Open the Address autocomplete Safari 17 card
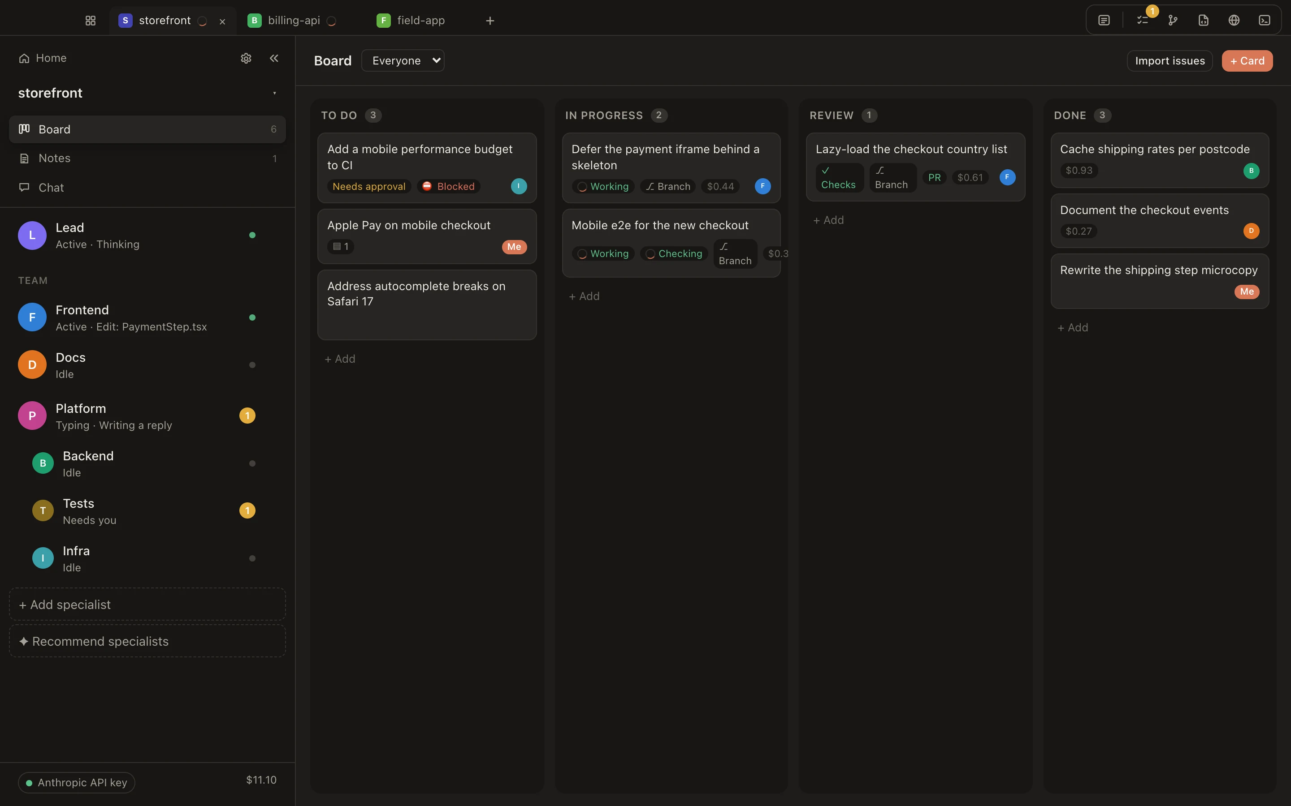The width and height of the screenshot is (1291, 806). 427,305
